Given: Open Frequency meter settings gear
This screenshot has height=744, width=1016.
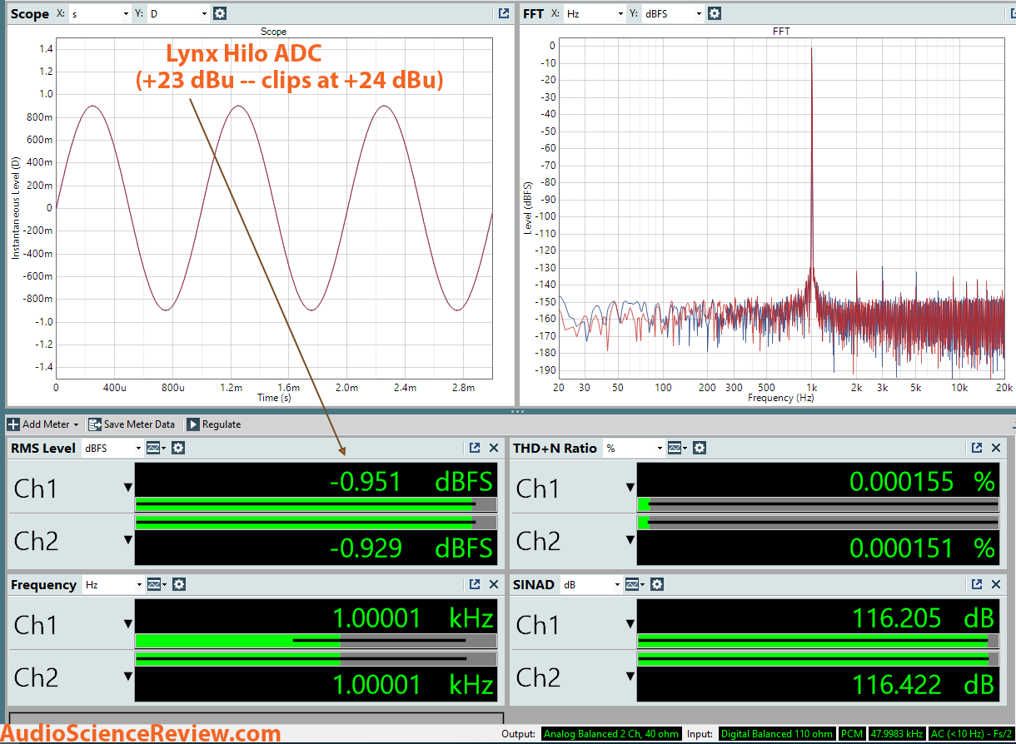Looking at the screenshot, I should 179,584.
